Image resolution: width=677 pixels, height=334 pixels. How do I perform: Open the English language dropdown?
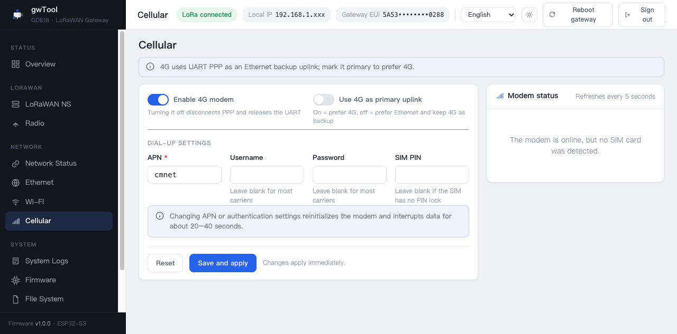tap(488, 15)
